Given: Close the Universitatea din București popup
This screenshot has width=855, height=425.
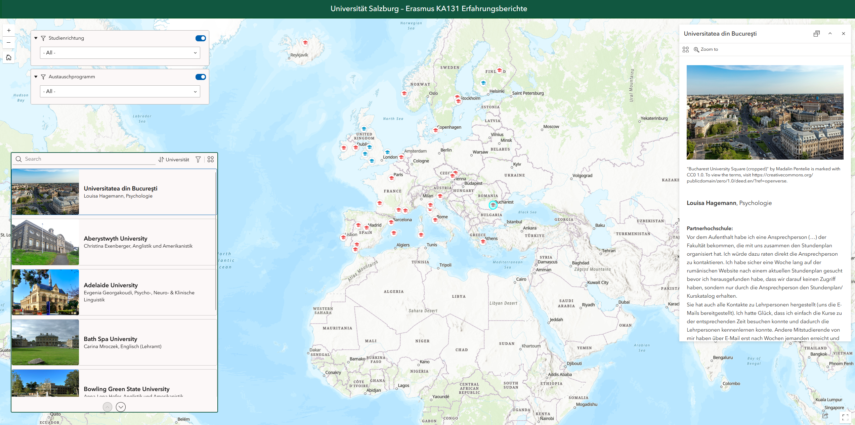Looking at the screenshot, I should [844, 34].
